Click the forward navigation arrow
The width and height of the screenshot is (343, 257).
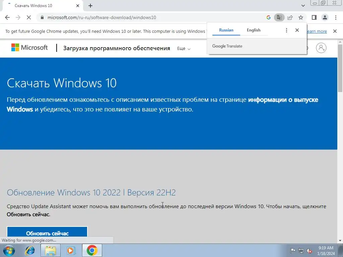click(x=18, y=17)
